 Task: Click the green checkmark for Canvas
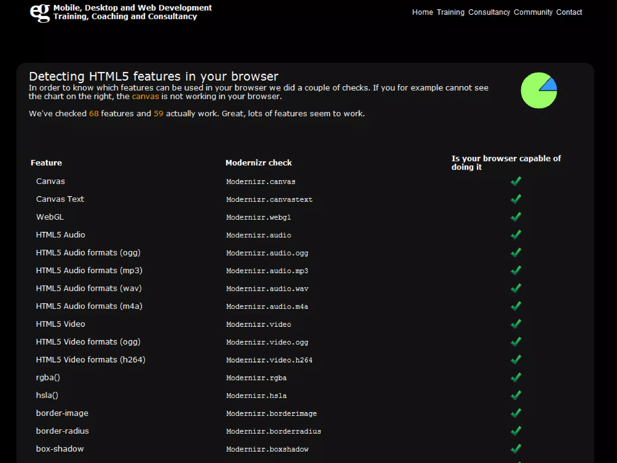click(x=516, y=181)
